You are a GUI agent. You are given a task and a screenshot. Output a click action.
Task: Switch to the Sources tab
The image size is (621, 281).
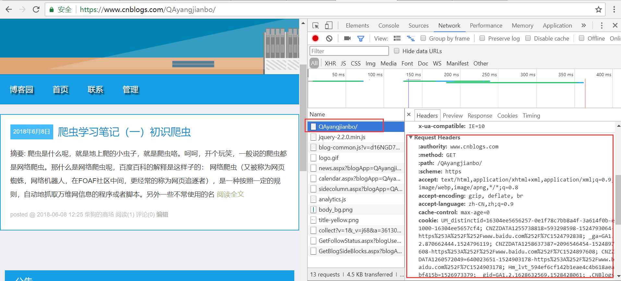pos(419,26)
